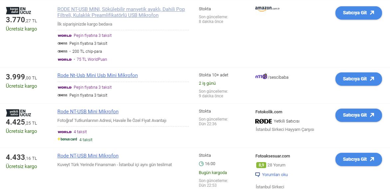Click 'Yorumları oku' to read reviews
Screen dimensions: 390x196
pyautogui.click(x=275, y=175)
